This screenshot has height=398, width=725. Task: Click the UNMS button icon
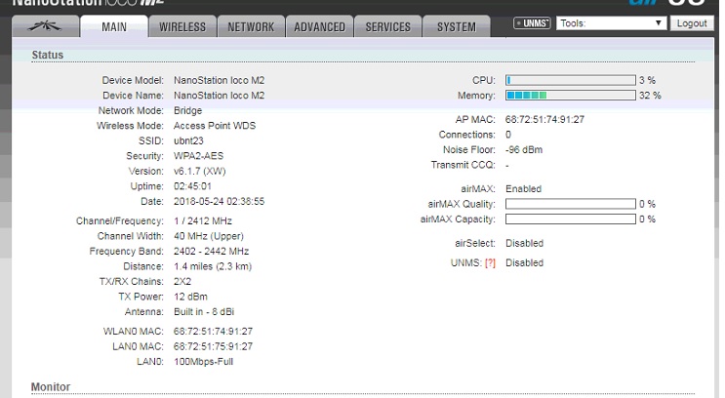(532, 23)
